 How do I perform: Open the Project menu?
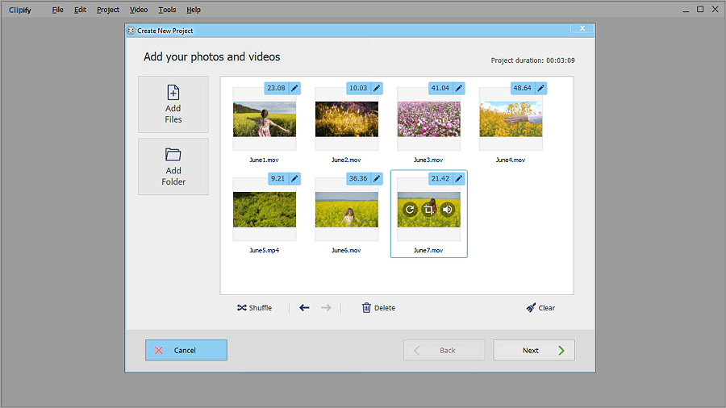108,10
